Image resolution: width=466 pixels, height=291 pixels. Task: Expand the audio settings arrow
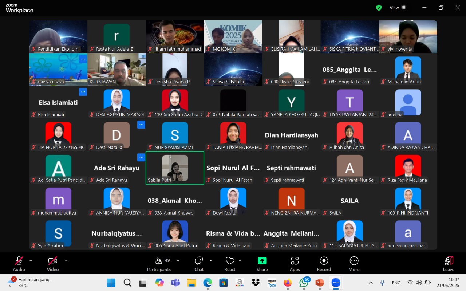coord(31,261)
